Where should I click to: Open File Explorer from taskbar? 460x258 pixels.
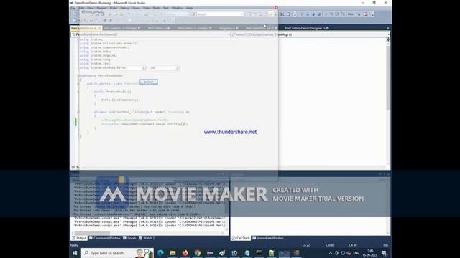pos(172,253)
